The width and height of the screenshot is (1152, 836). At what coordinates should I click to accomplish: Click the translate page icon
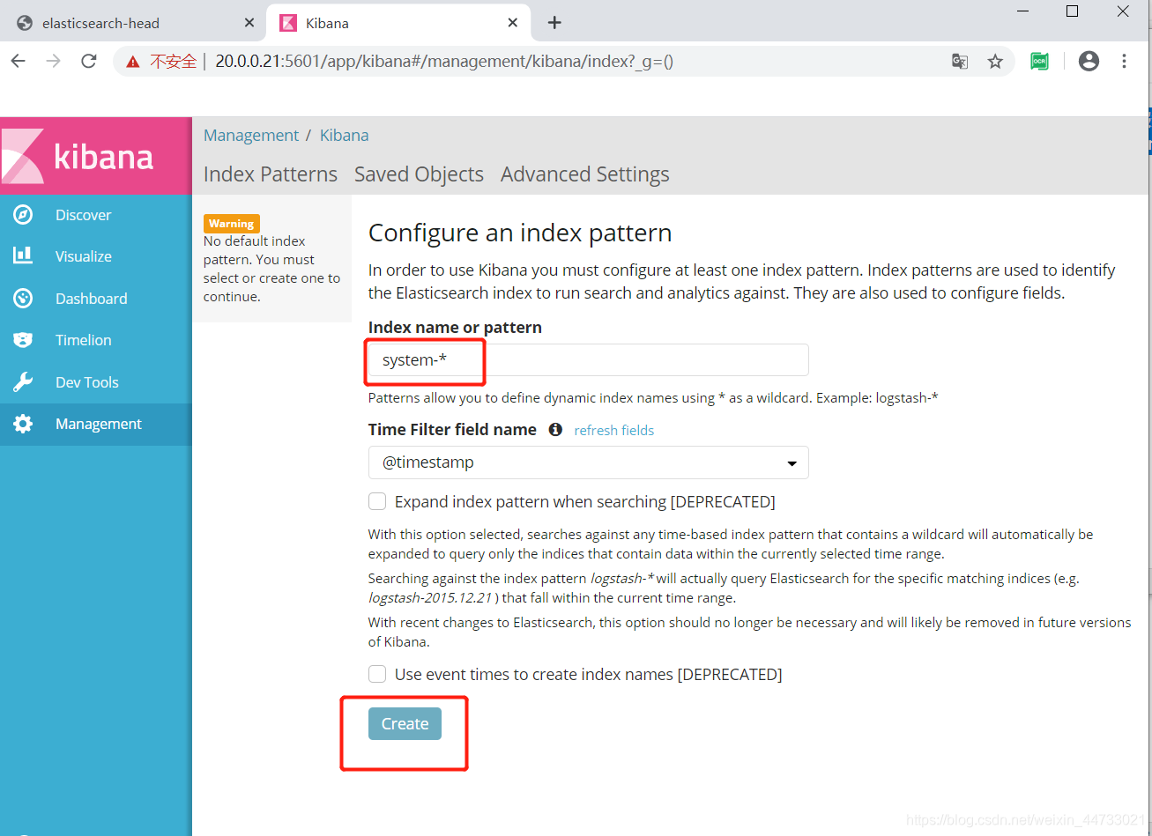(x=960, y=61)
